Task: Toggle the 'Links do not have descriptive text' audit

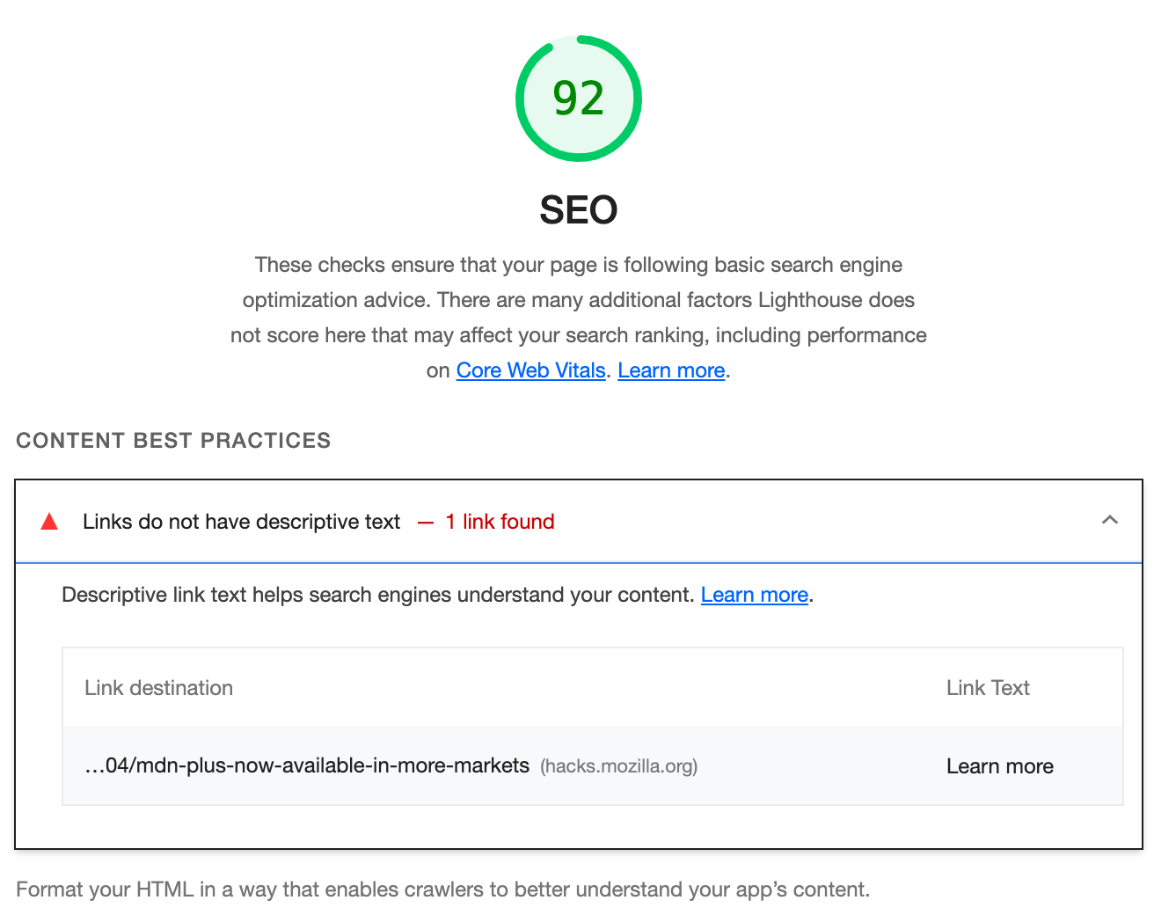Action: [579, 521]
